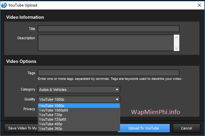
Task: Click the Description scrollbar up arrow
Action: (176, 38)
